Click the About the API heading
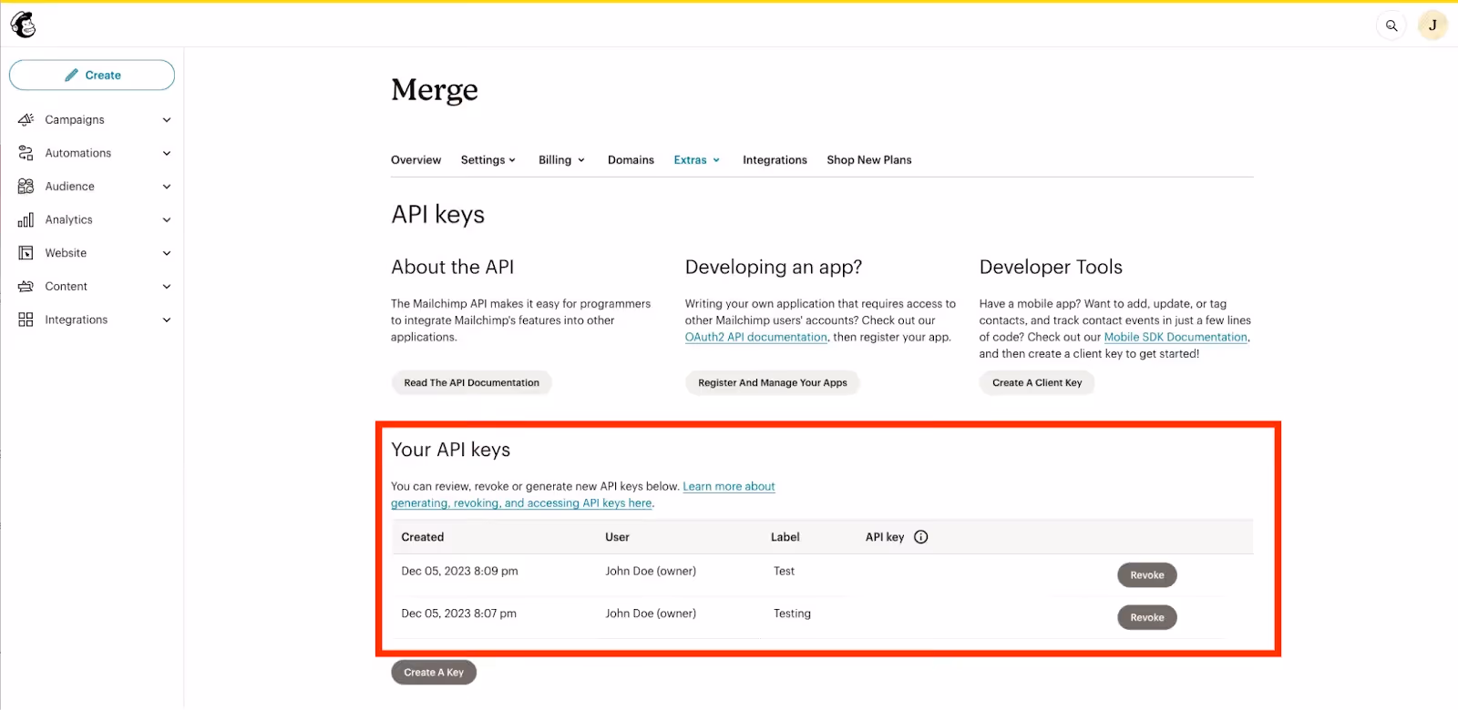The width and height of the screenshot is (1458, 710). pyautogui.click(x=452, y=268)
